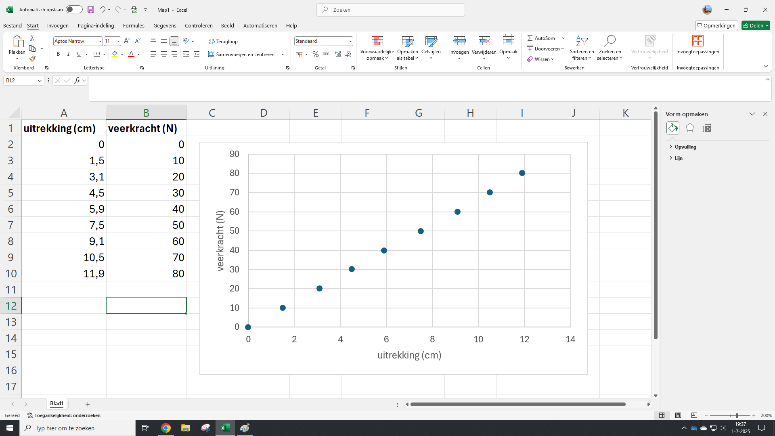The image size is (775, 436).
Task: Click the Opmerkingen button
Action: pyautogui.click(x=716, y=25)
